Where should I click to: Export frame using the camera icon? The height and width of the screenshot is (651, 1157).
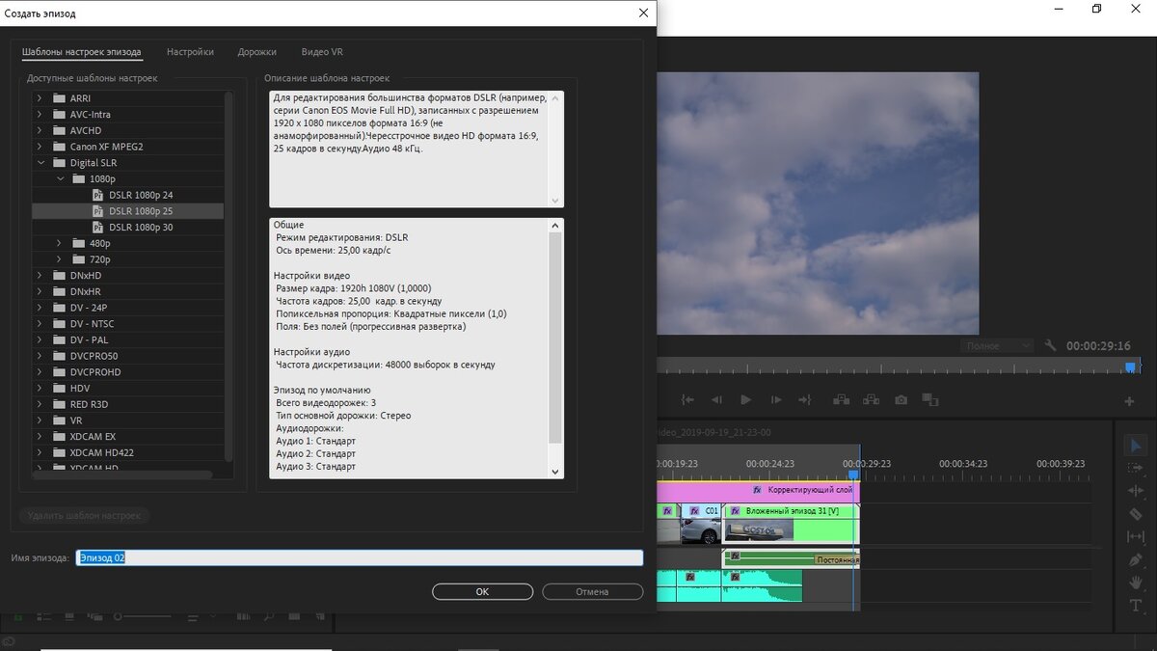point(901,399)
